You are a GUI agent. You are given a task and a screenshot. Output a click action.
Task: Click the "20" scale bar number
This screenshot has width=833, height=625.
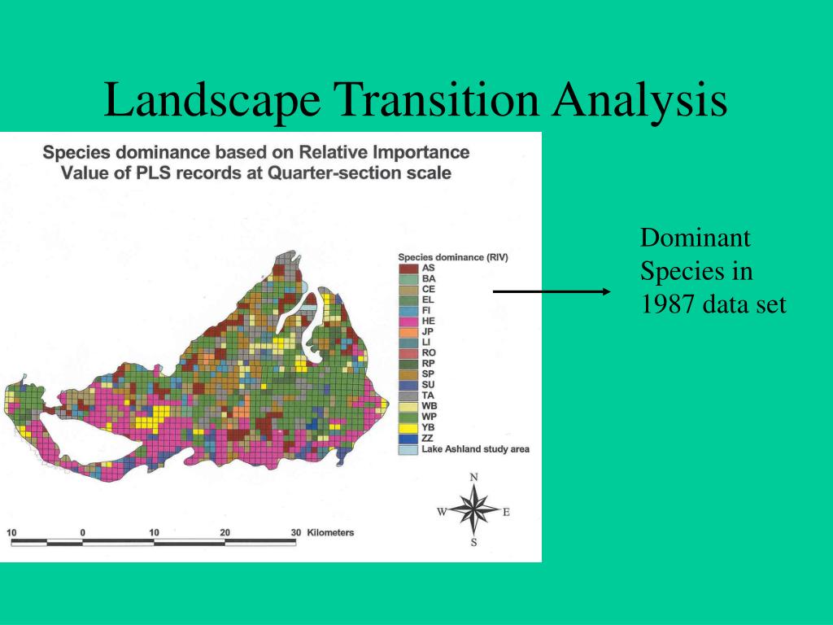(x=225, y=532)
